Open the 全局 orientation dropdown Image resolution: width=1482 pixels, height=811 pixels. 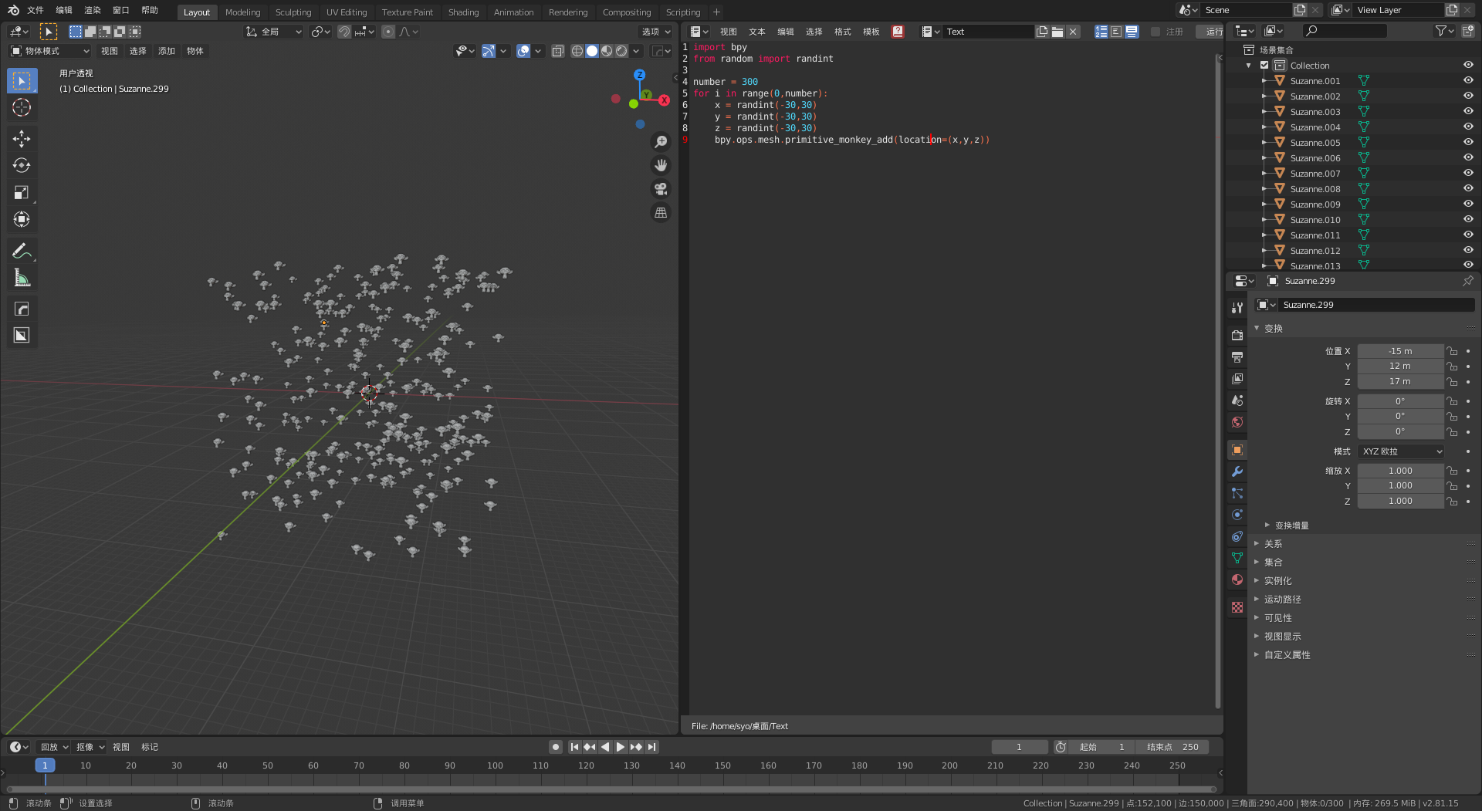click(274, 32)
